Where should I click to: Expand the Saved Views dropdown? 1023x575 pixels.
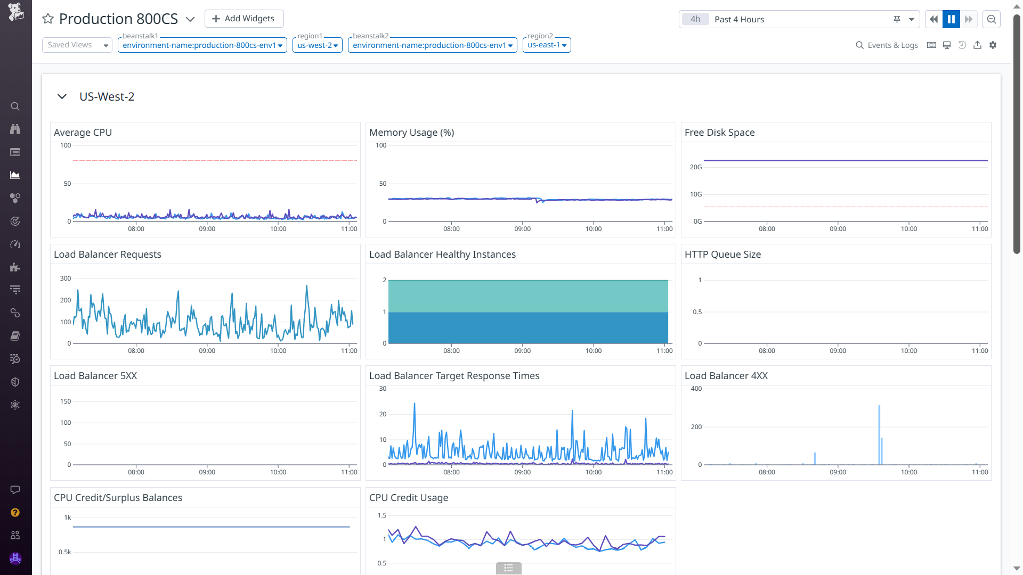click(x=77, y=45)
